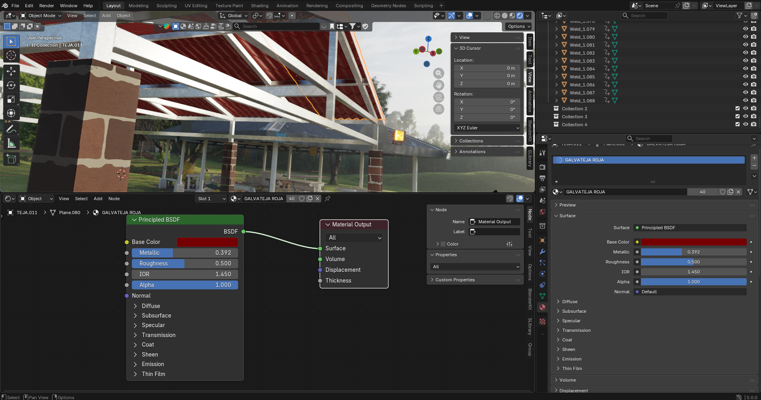
Task: Select the Move tool in viewport toolbar
Action: (11, 71)
